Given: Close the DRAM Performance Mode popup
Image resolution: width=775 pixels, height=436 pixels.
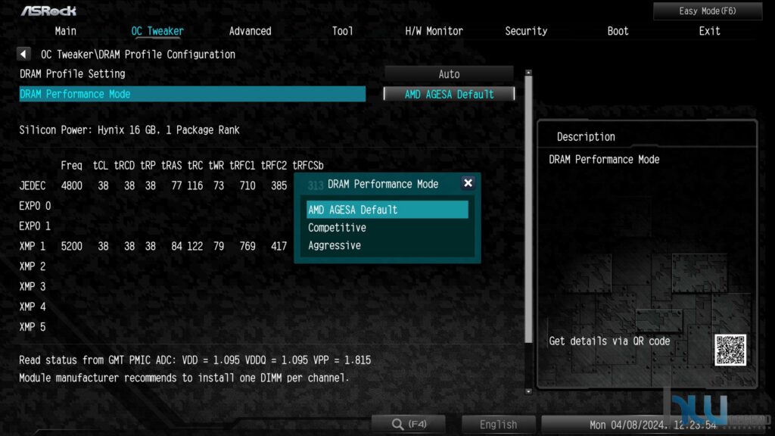Looking at the screenshot, I should pos(468,183).
